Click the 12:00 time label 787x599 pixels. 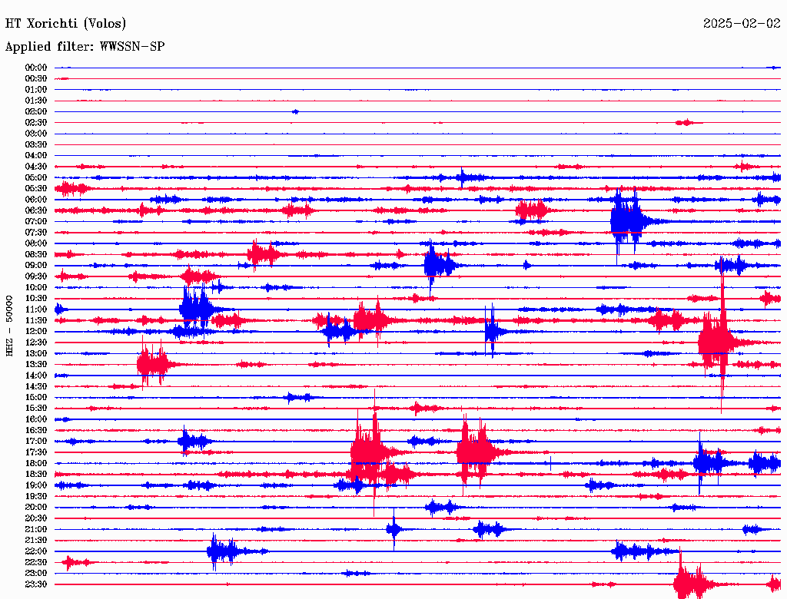click(36, 332)
